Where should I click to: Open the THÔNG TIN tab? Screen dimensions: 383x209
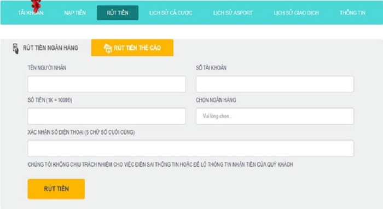tap(352, 13)
